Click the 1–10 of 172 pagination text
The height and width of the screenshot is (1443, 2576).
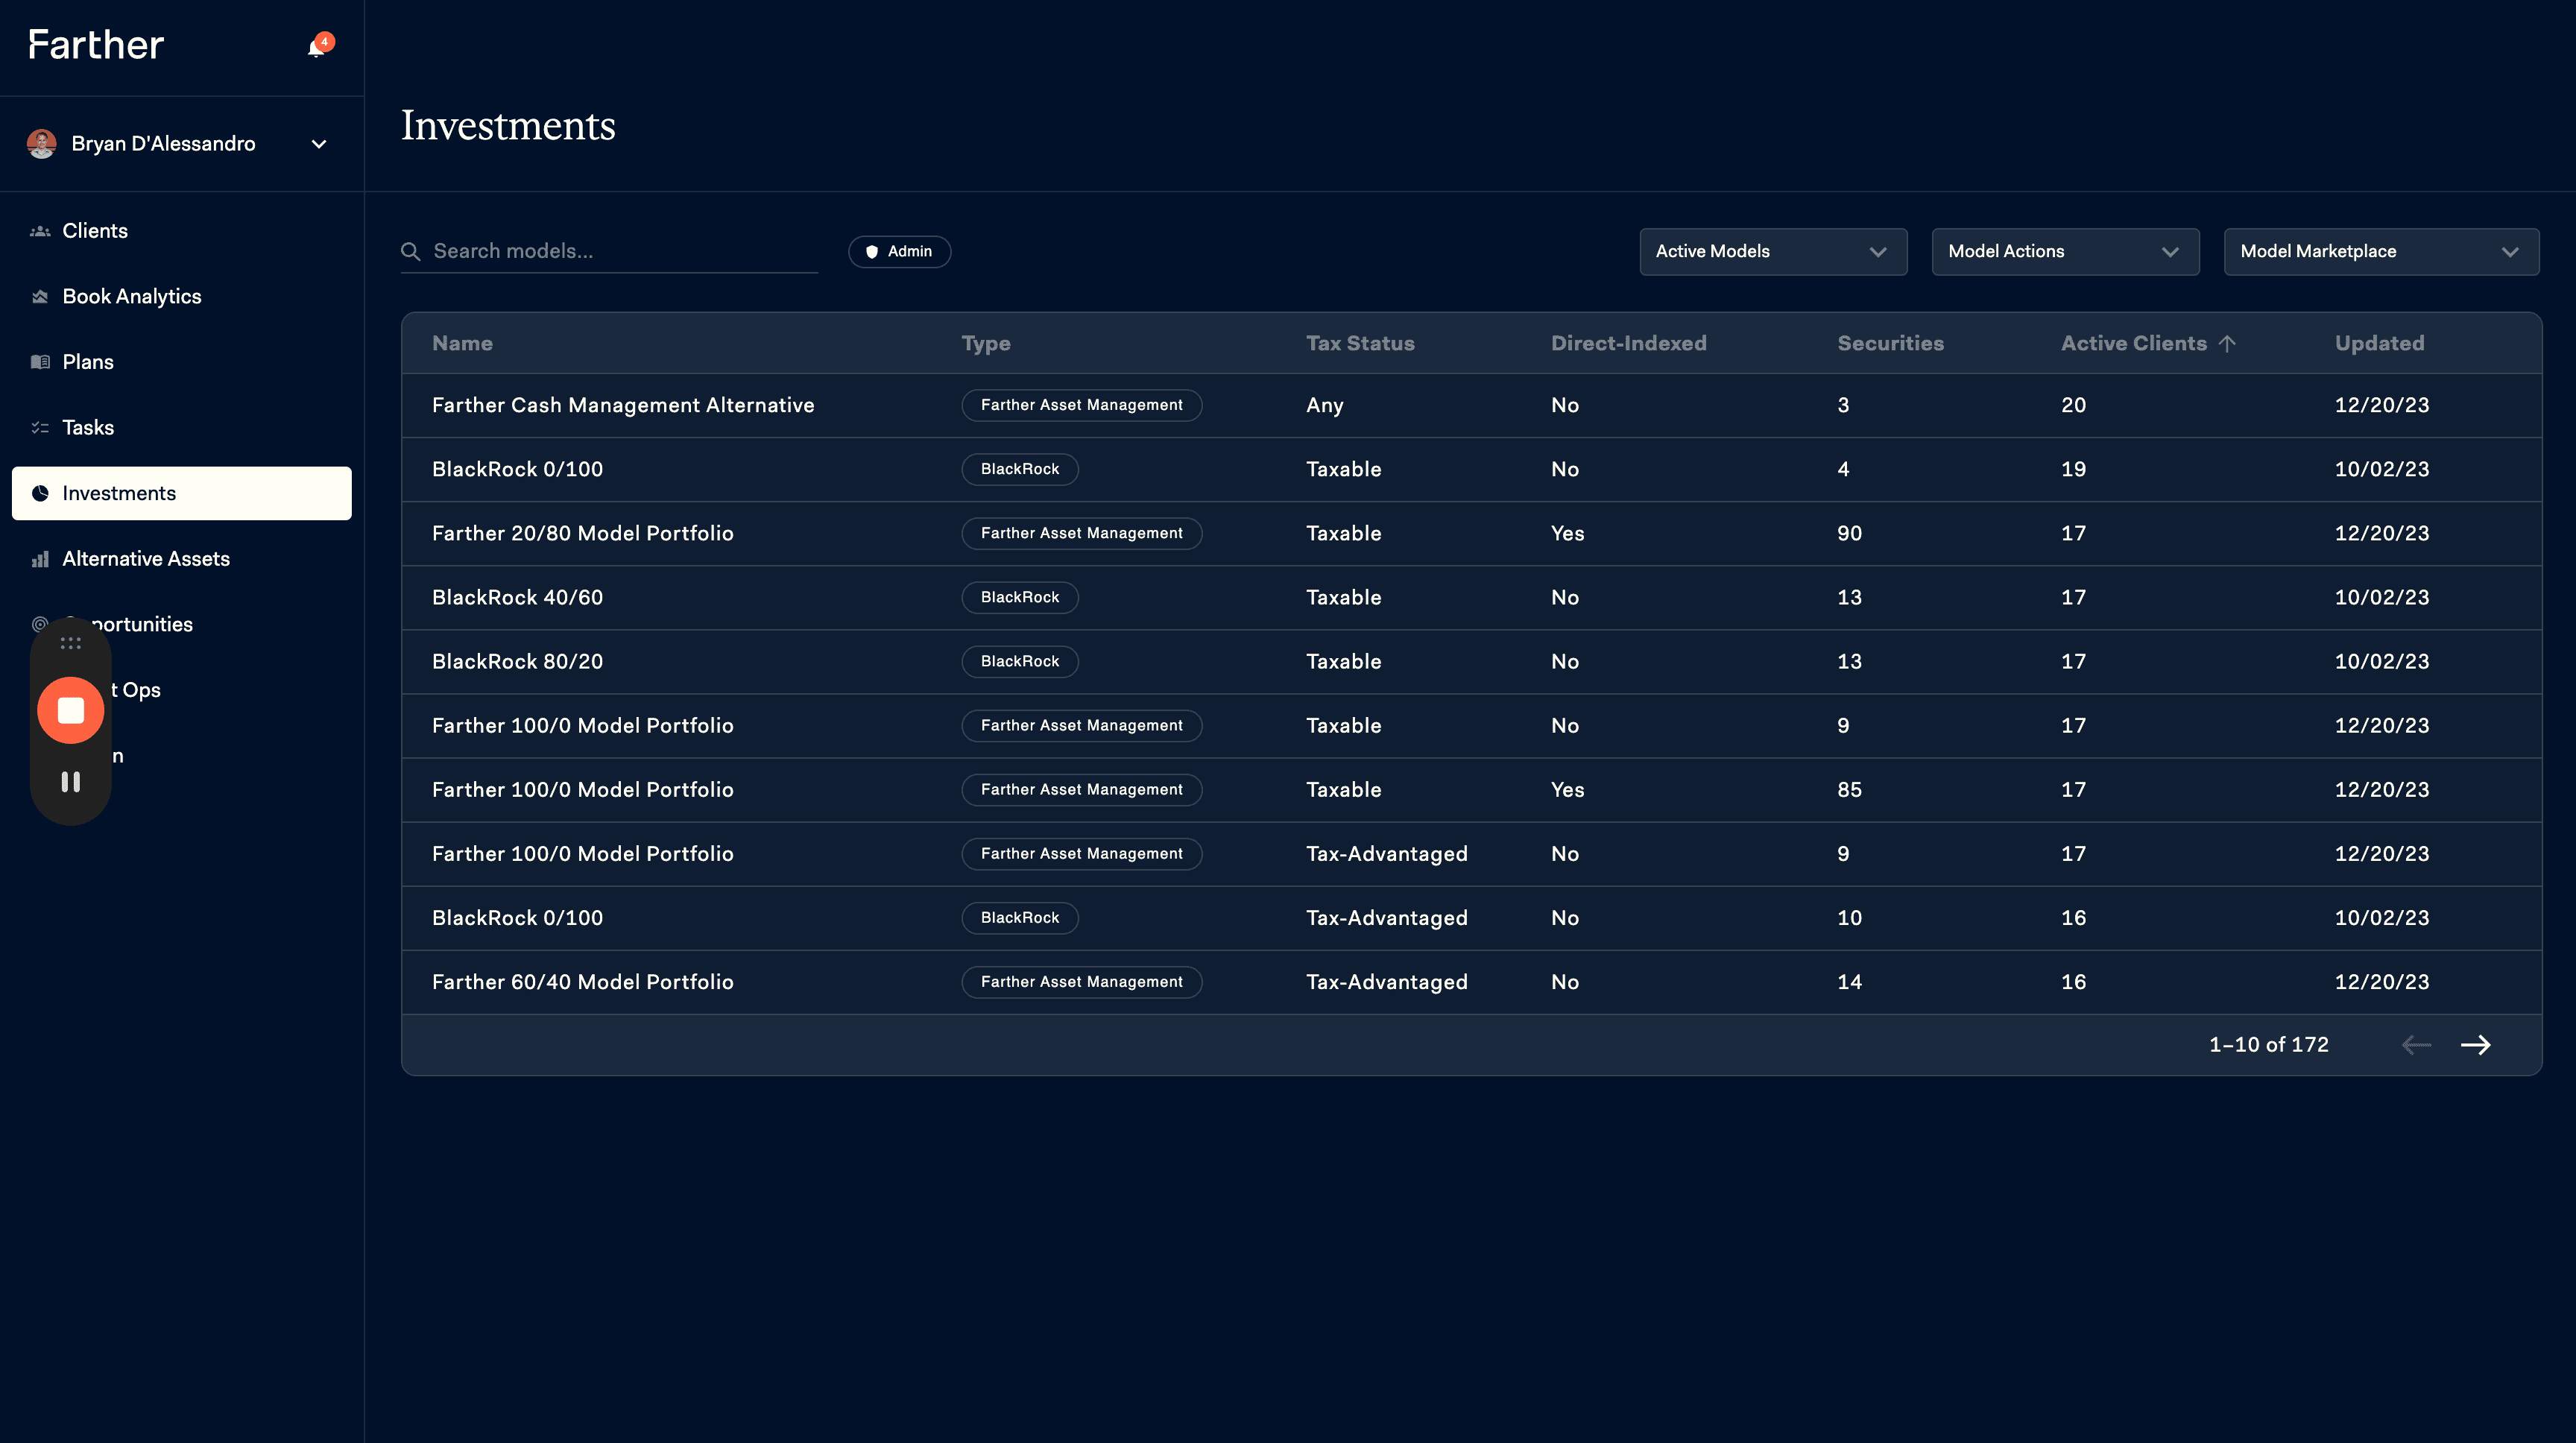pos(2268,1045)
